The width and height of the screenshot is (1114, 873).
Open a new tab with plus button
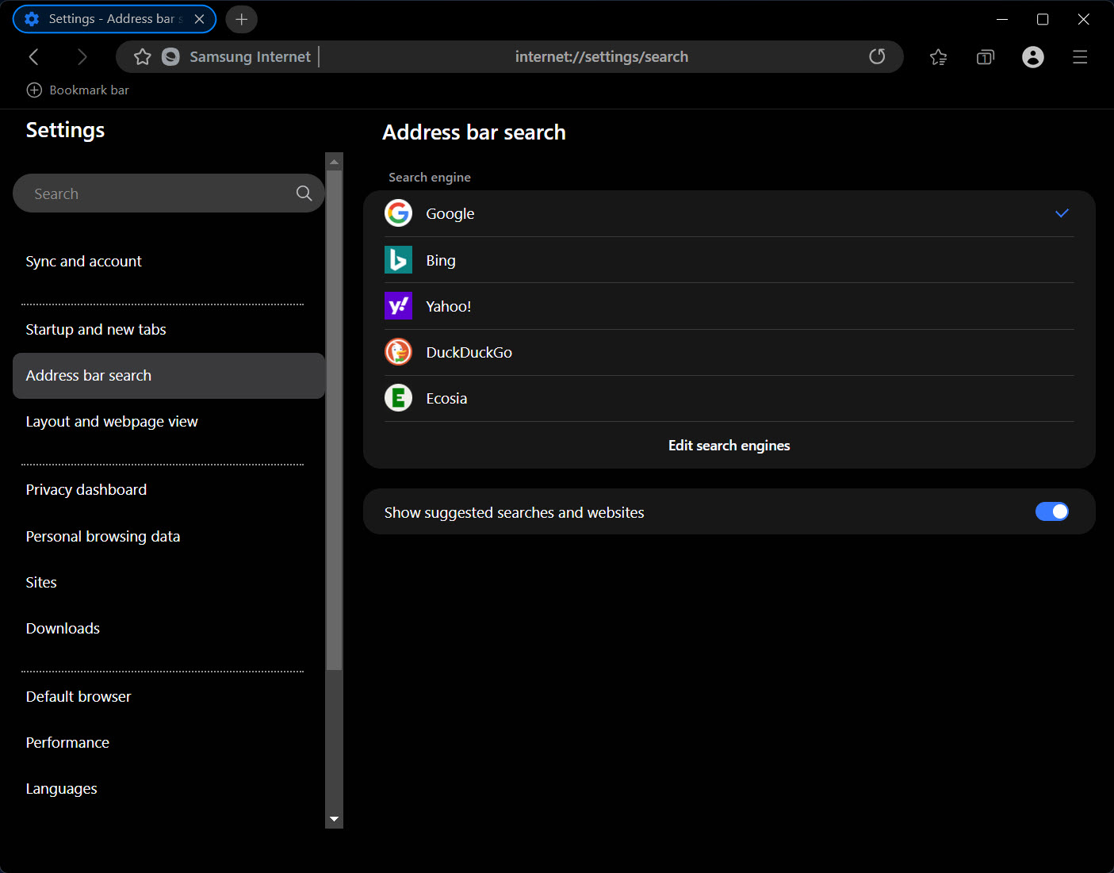click(x=242, y=19)
